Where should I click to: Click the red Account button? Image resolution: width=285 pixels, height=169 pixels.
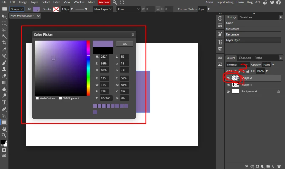click(104, 2)
